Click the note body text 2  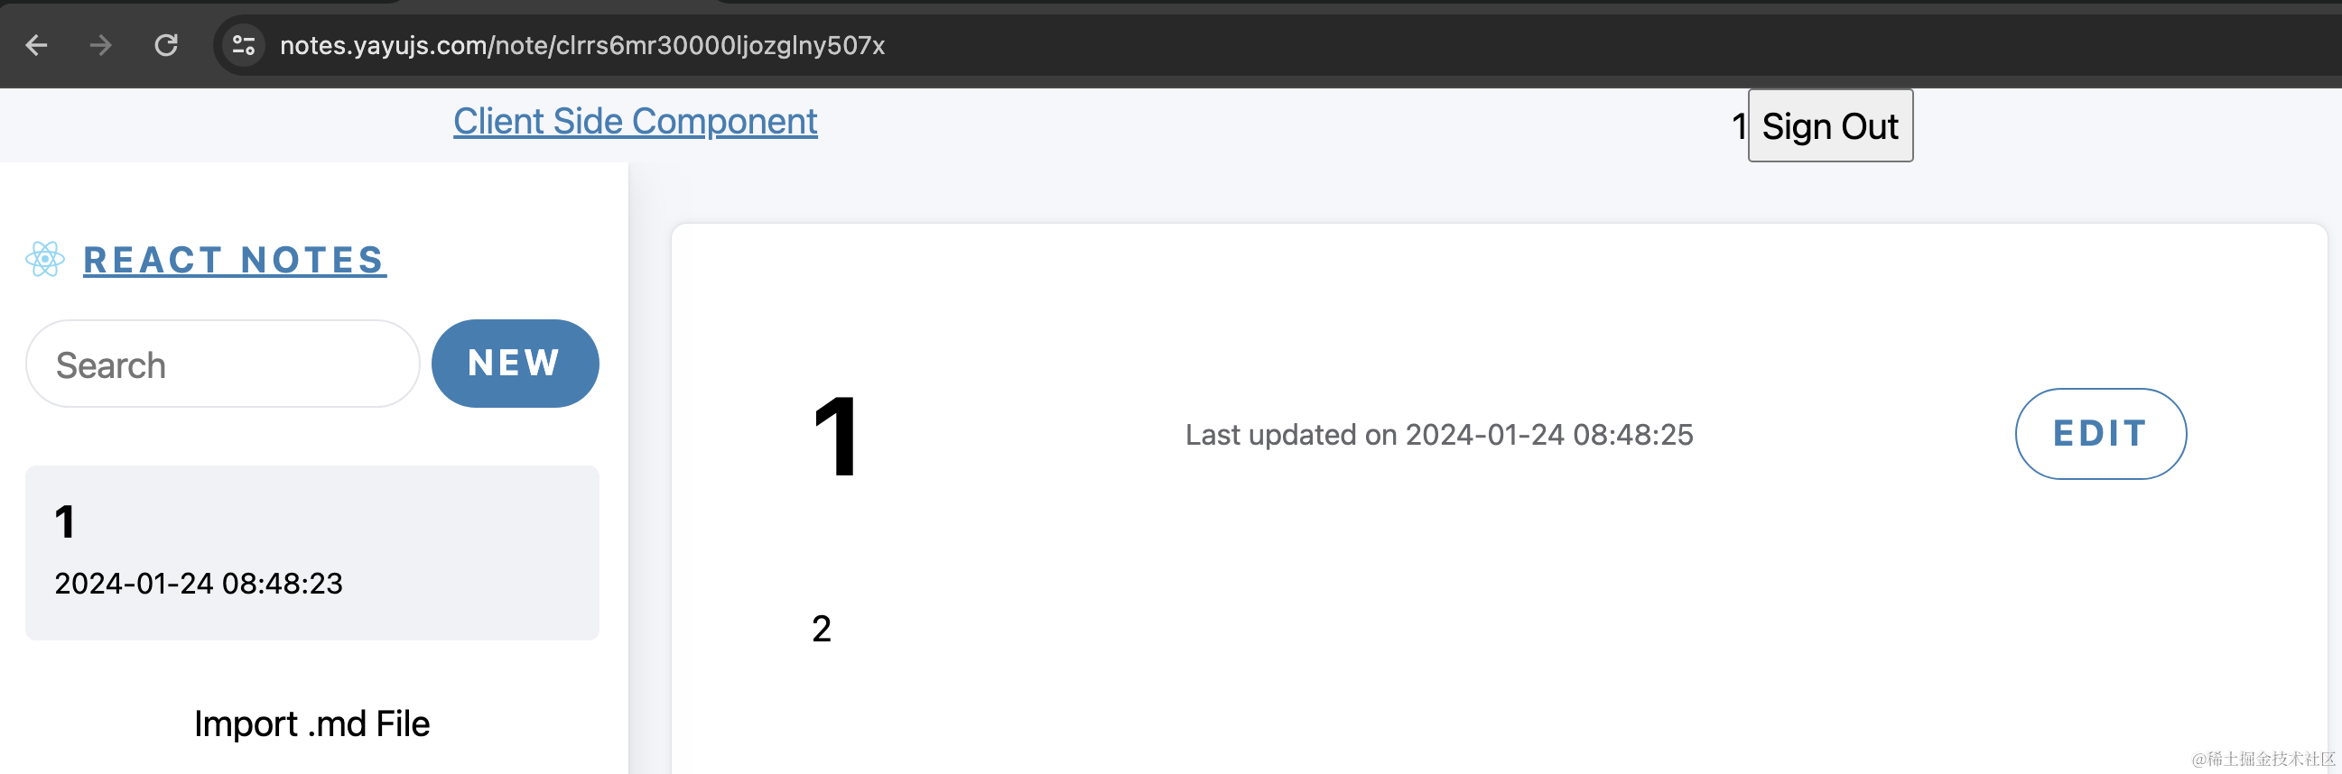[821, 629]
